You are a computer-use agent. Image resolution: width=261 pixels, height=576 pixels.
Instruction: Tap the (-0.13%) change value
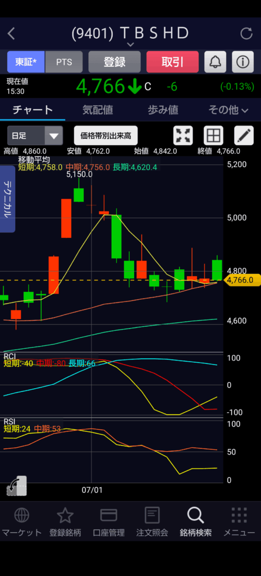[237, 86]
